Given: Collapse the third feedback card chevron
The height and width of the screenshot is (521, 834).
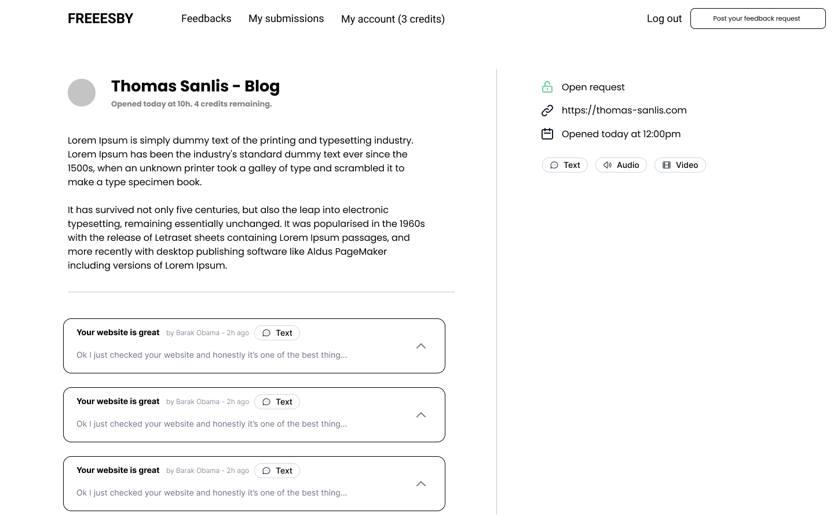Looking at the screenshot, I should tap(421, 484).
